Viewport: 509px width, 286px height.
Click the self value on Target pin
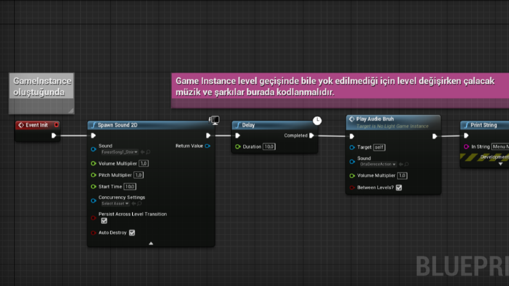(x=379, y=147)
